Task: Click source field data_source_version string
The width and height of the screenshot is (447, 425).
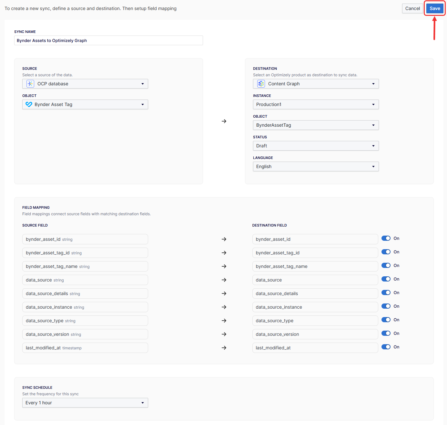Action: click(85, 334)
